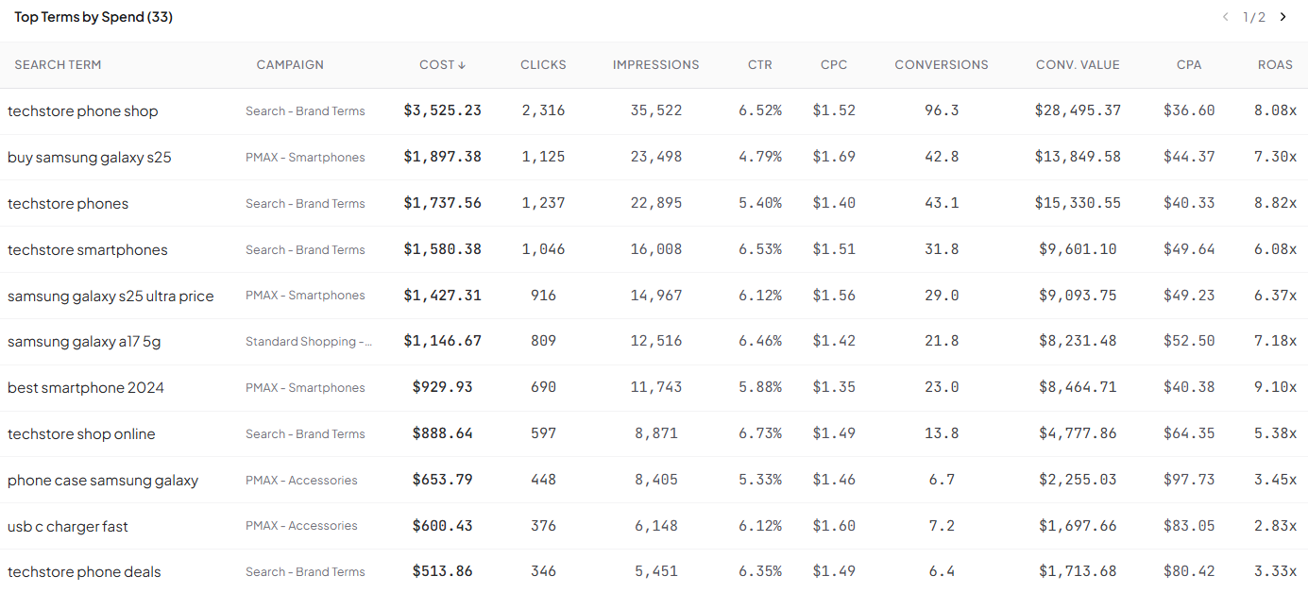Viewport: 1308px width, 593px height.
Task: Sort the table by CPC
Action: pos(834,64)
